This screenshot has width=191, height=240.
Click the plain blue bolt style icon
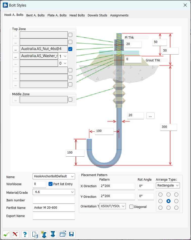pyautogui.click(x=53, y=234)
